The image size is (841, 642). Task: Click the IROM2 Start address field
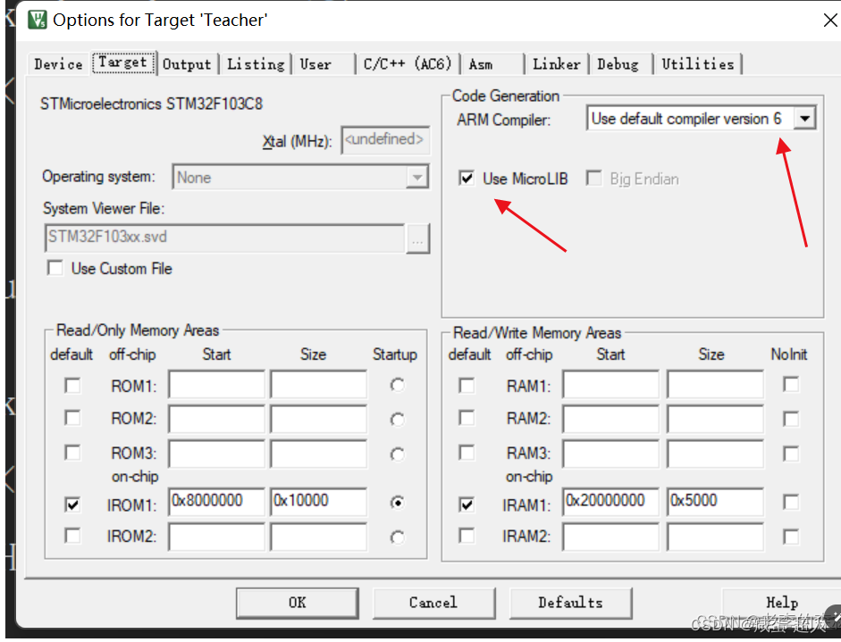pos(216,537)
